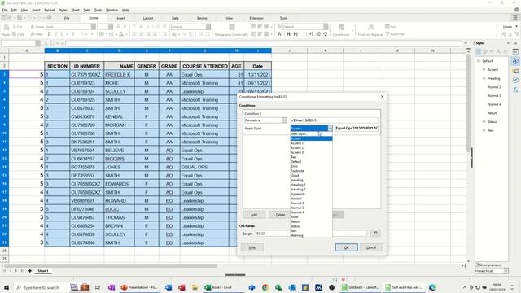Click the condition formula input field
Screen dimensions: 521x293
point(334,120)
